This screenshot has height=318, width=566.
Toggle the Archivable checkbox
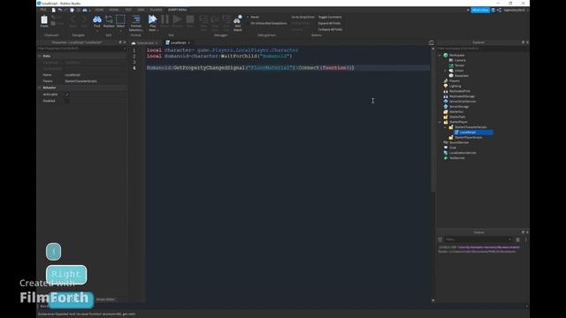tap(67, 95)
